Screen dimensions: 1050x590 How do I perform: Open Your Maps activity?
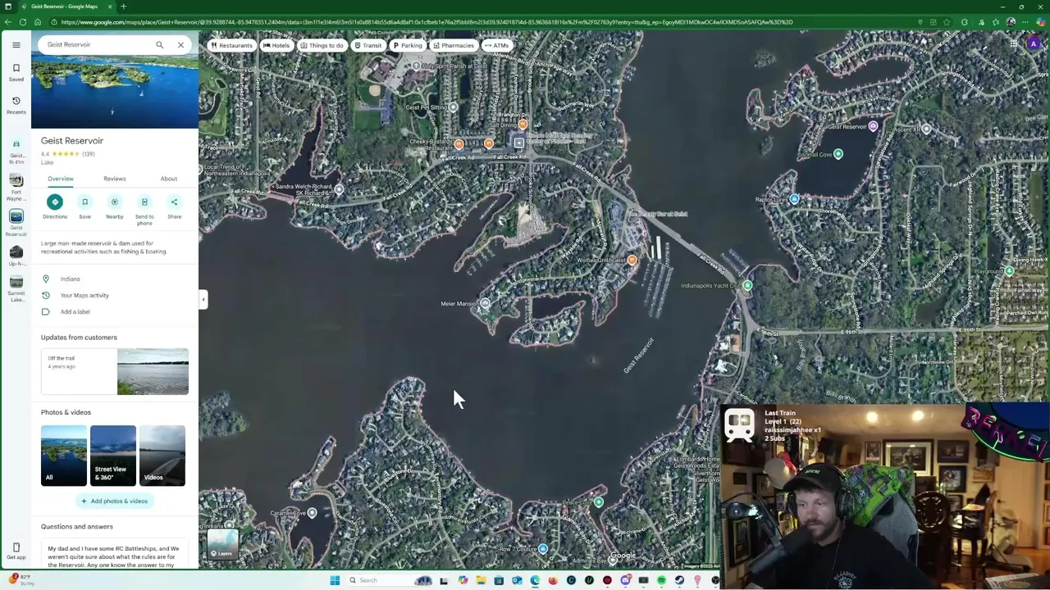[115, 295]
